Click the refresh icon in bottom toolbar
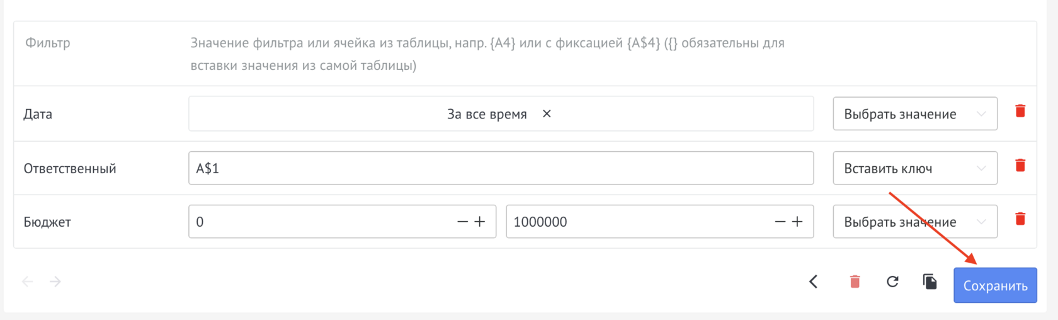Image resolution: width=1058 pixels, height=320 pixels. click(x=892, y=282)
